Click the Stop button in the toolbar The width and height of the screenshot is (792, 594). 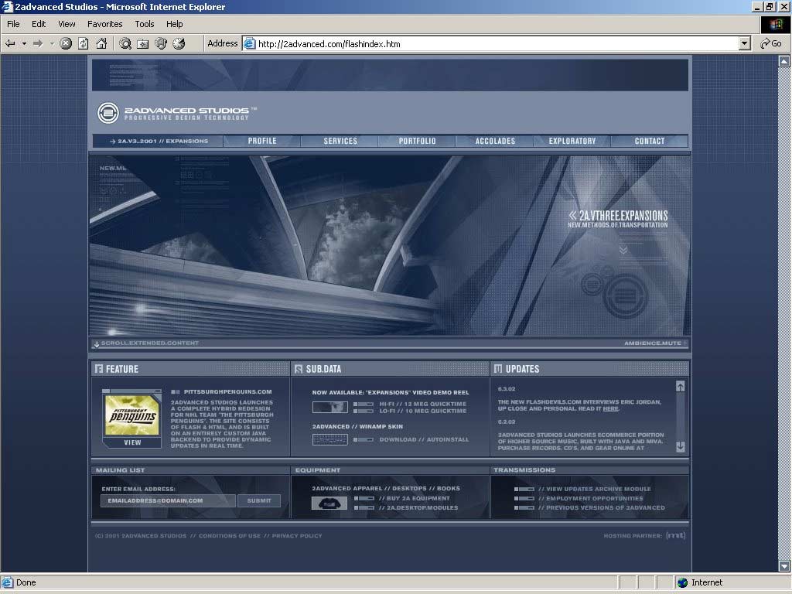(66, 44)
